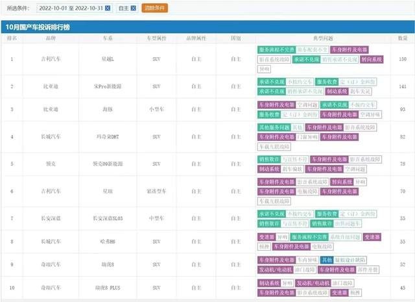Select the 瑞虎8 PLUS car series cell

[108, 288]
